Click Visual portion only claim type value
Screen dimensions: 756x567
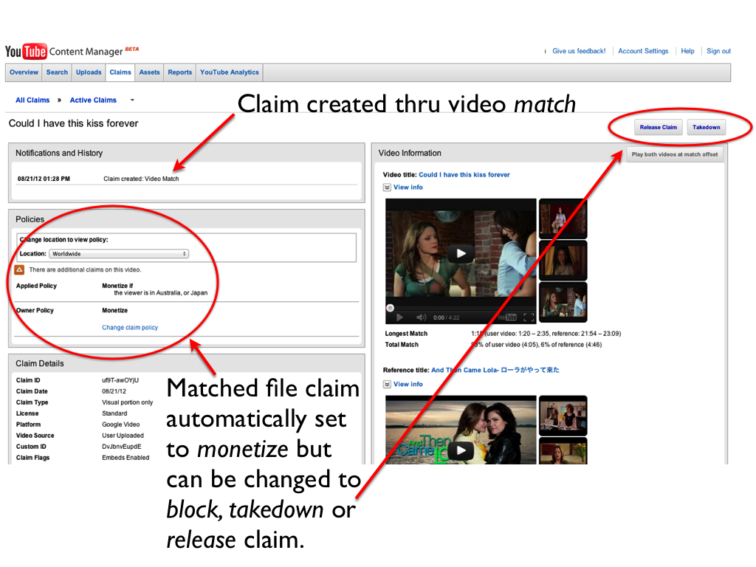(127, 402)
